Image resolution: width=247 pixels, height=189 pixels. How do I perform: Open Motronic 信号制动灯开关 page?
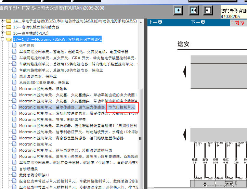[x=78, y=132]
